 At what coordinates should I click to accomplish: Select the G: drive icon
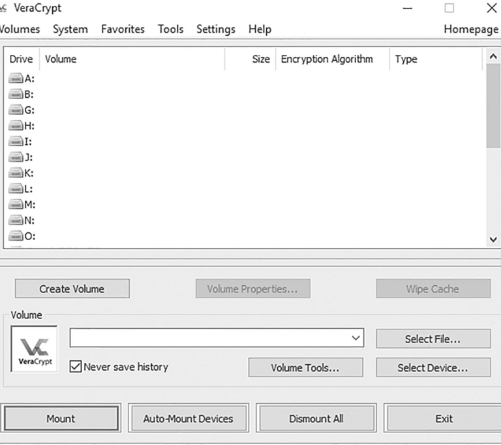pyautogui.click(x=16, y=110)
